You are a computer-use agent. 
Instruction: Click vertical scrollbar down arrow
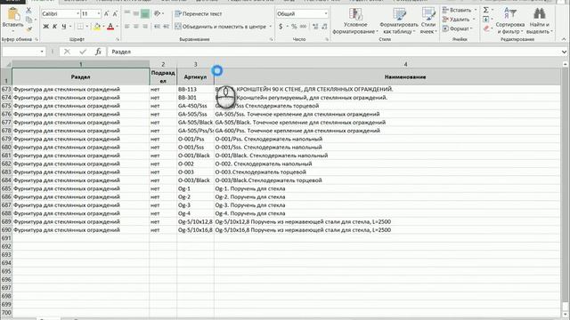(x=566, y=315)
